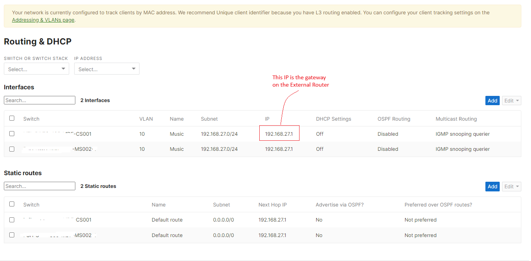Select all static routes with the header checkbox

coord(12,204)
